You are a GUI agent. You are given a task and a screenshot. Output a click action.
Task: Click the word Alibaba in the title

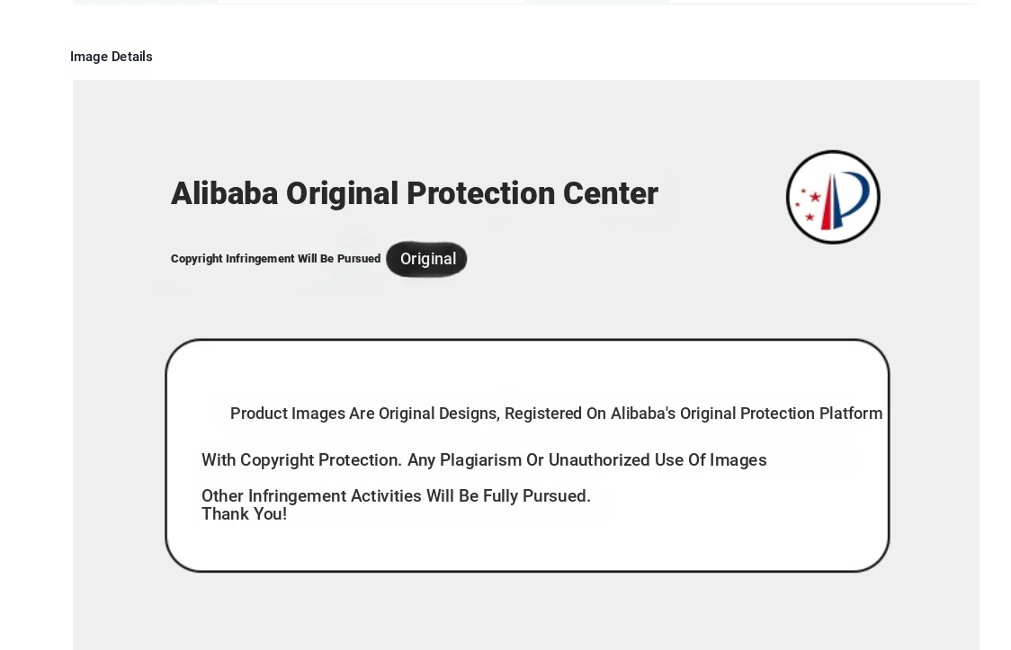[224, 193]
